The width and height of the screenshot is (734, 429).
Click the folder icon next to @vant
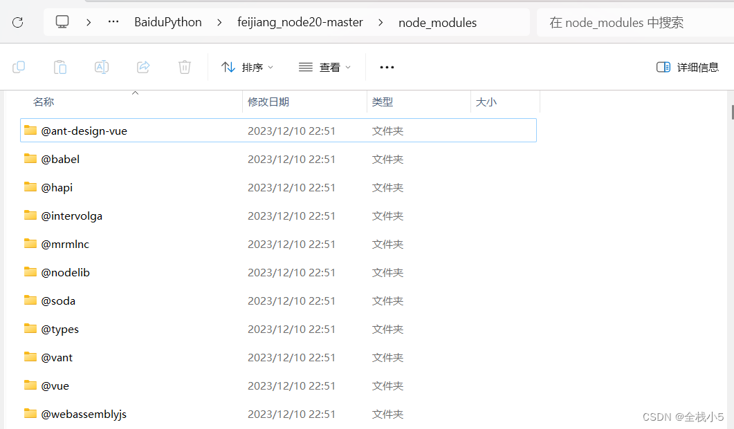[30, 357]
